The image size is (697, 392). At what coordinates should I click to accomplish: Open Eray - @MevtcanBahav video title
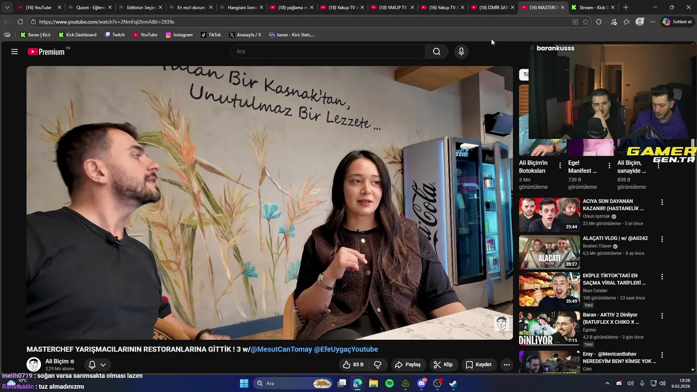tap(619, 358)
